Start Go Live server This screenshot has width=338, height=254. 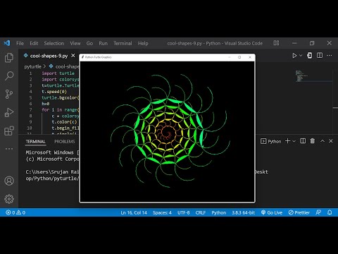click(x=272, y=212)
